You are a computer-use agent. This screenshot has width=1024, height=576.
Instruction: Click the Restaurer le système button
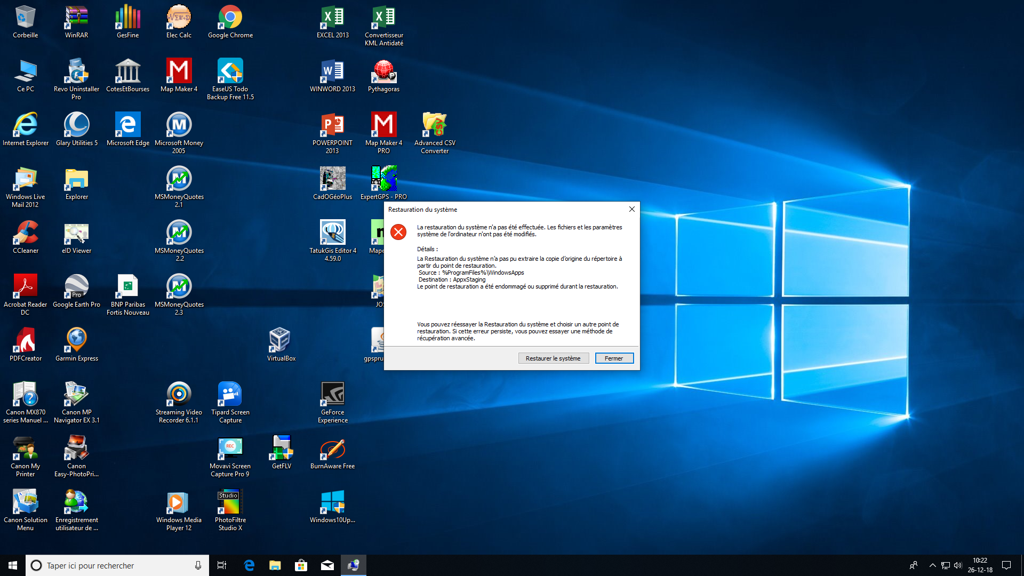(x=553, y=358)
